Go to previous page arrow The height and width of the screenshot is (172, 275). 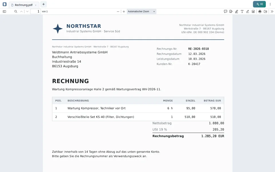tap(21, 11)
